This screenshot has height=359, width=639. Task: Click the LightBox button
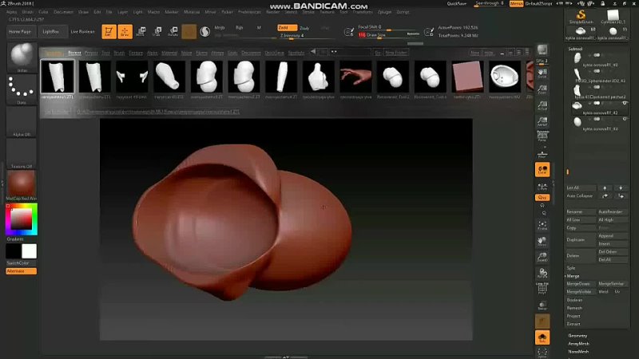tap(51, 31)
